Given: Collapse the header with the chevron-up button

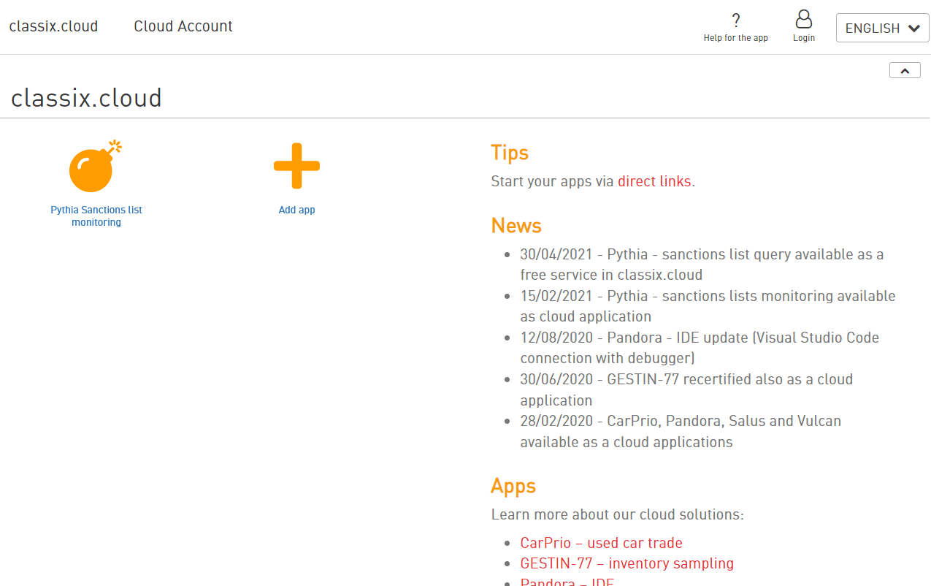Looking at the screenshot, I should click(905, 71).
